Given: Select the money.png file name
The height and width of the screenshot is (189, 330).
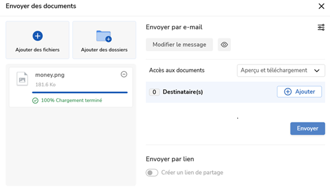Looking at the screenshot, I should point(50,75).
